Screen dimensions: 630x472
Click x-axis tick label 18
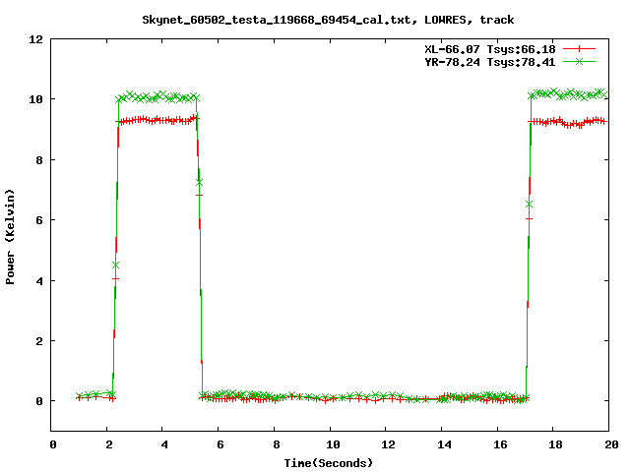(x=555, y=444)
